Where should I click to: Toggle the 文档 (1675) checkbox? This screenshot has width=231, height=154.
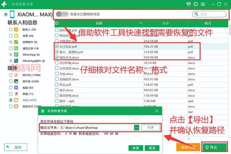[x=11, y=100]
